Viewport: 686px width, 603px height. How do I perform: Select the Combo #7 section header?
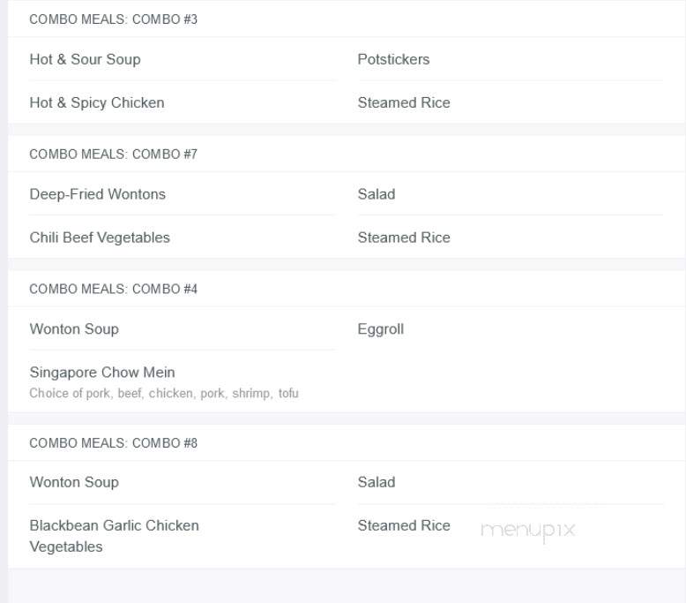pos(114,155)
